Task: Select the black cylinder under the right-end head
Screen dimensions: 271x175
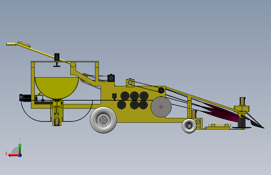Action: (241, 122)
